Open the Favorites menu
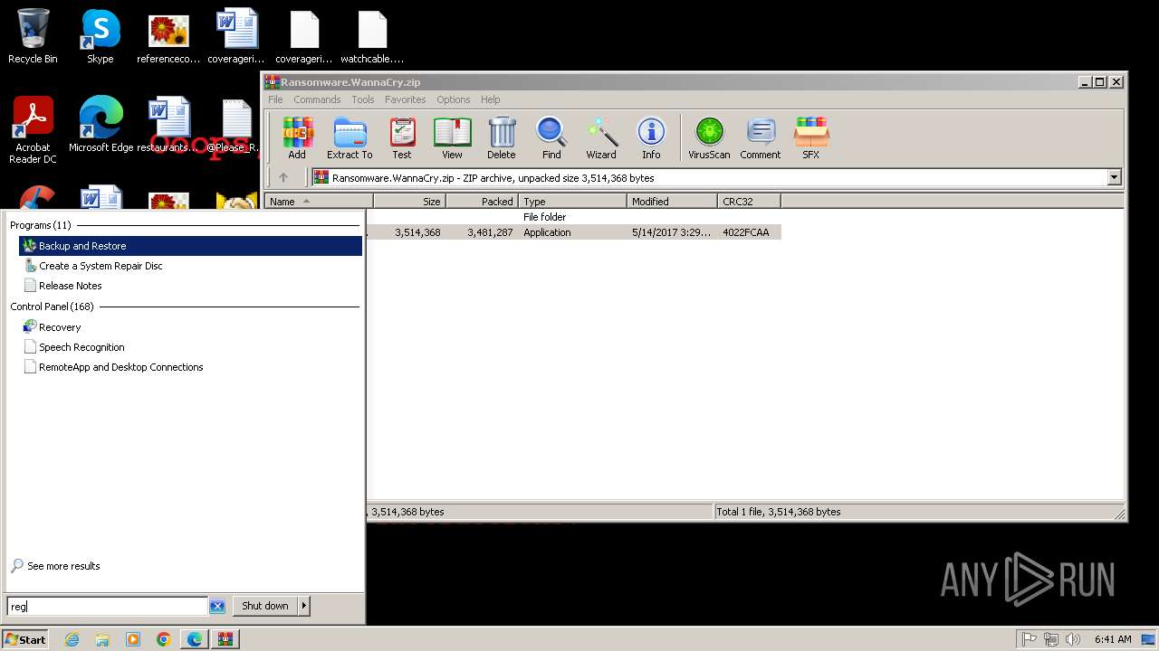Screen dimensions: 1159x651 405,99
